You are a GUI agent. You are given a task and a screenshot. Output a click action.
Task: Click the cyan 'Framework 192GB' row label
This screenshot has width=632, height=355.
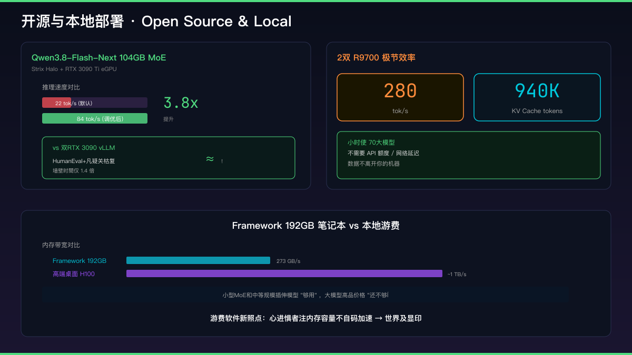click(80, 261)
